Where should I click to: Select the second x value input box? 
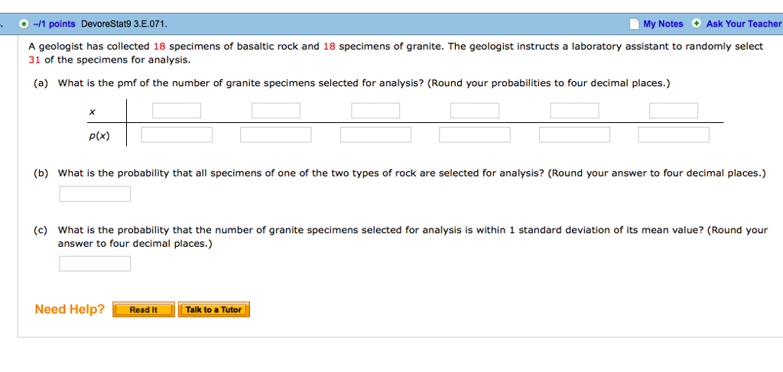point(276,111)
